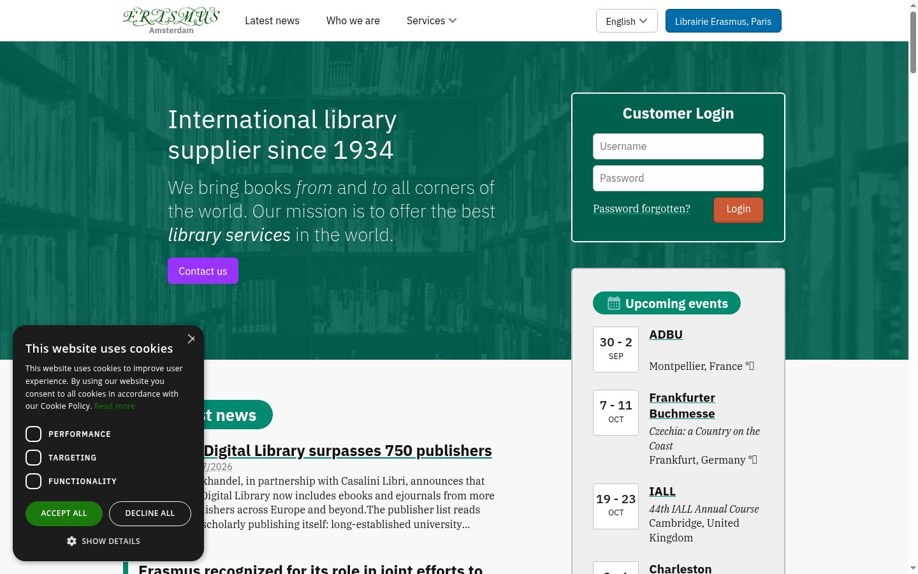Click the 19 - 23 OCT date box
The image size is (918, 574).
[x=616, y=506]
